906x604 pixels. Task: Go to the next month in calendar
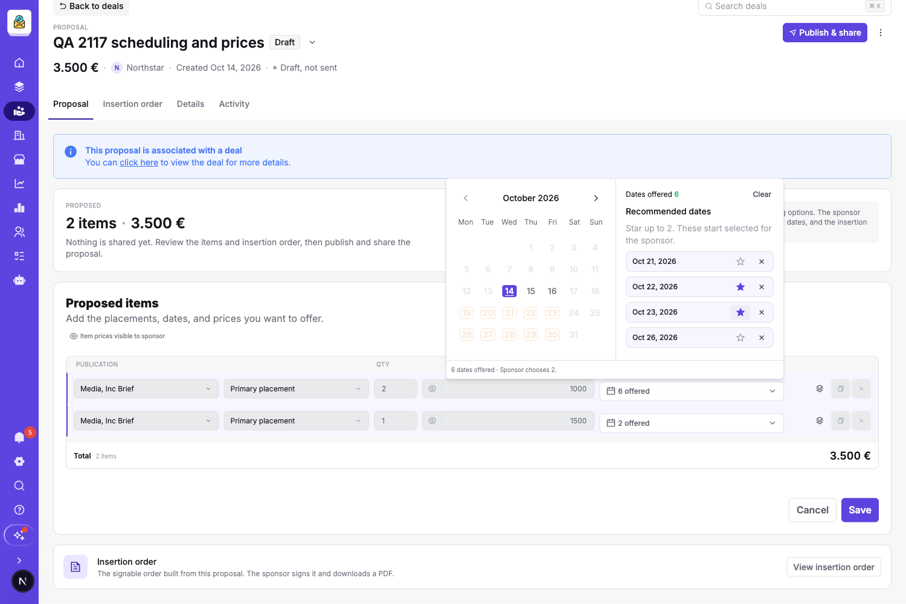(596, 198)
